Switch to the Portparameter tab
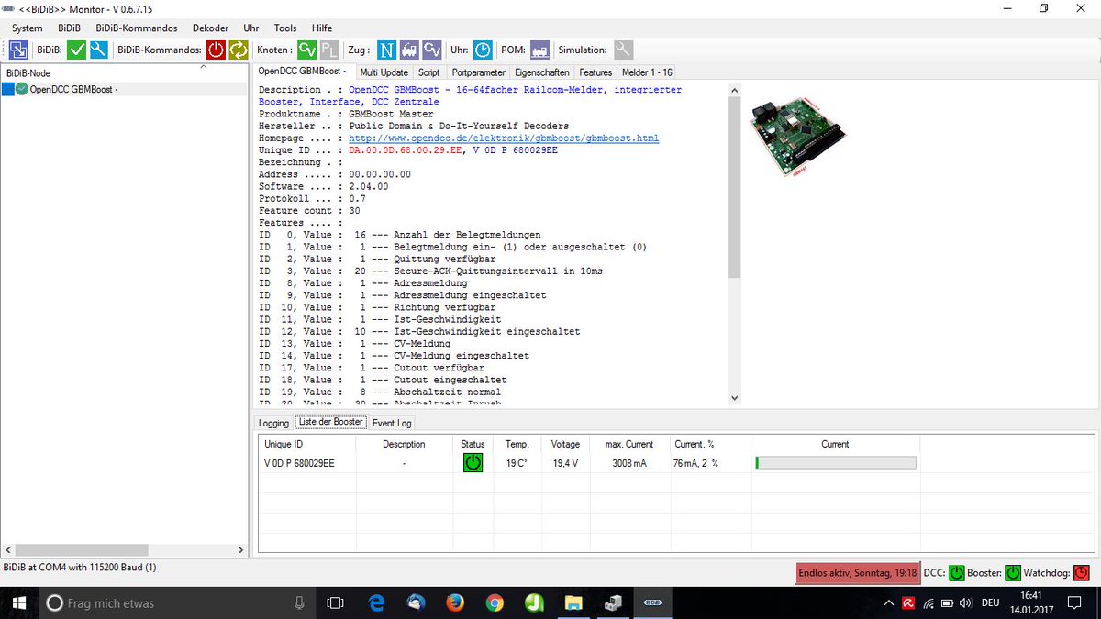 point(478,72)
